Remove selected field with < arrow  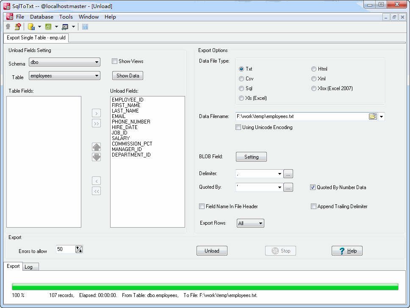click(x=97, y=181)
